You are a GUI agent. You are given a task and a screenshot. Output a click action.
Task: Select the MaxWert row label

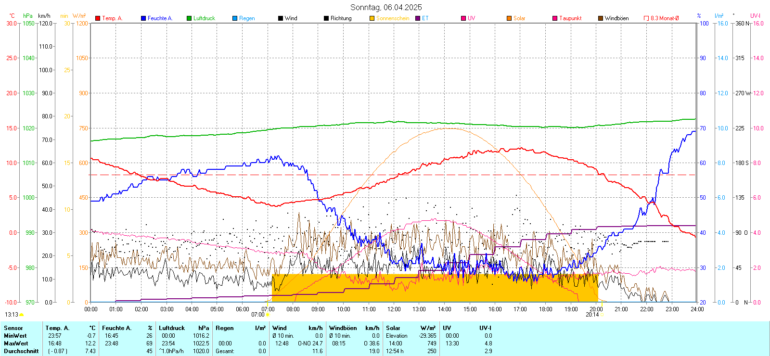(16, 343)
